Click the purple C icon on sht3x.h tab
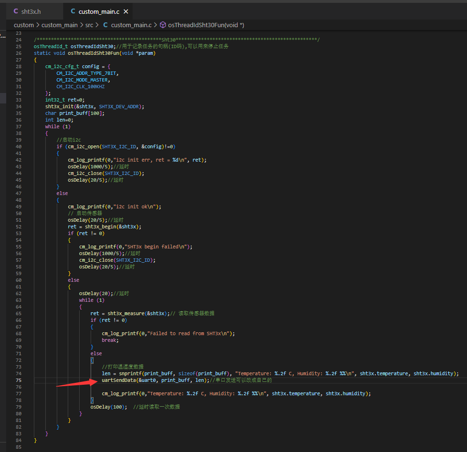Image resolution: width=467 pixels, height=452 pixels. [16, 11]
